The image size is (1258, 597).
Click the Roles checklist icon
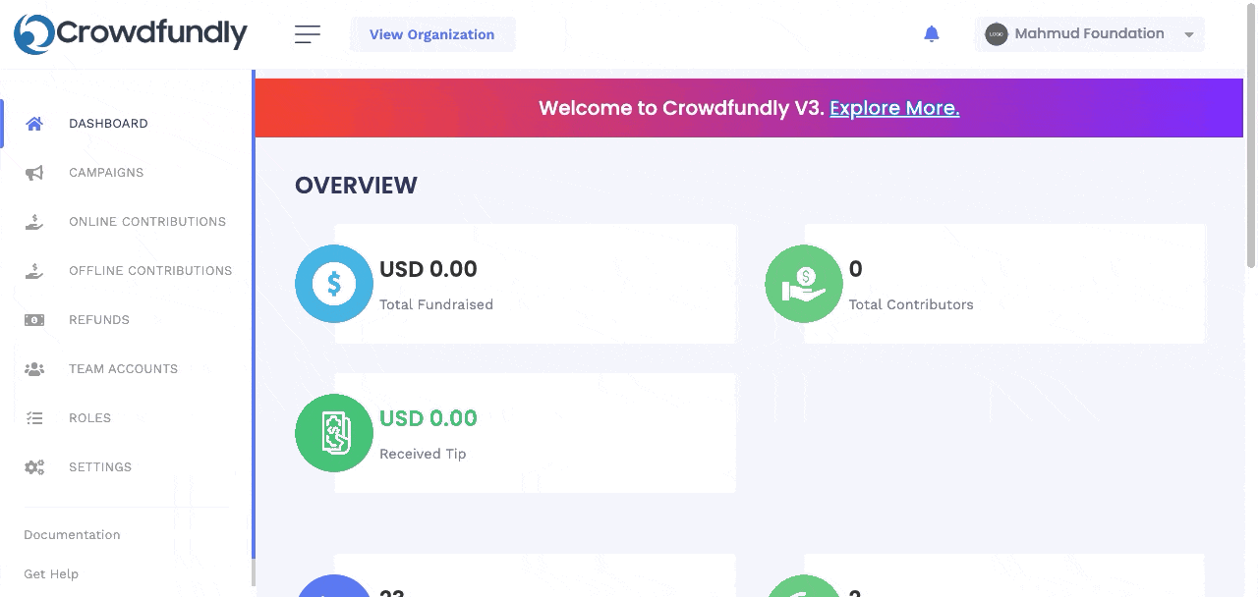(34, 418)
